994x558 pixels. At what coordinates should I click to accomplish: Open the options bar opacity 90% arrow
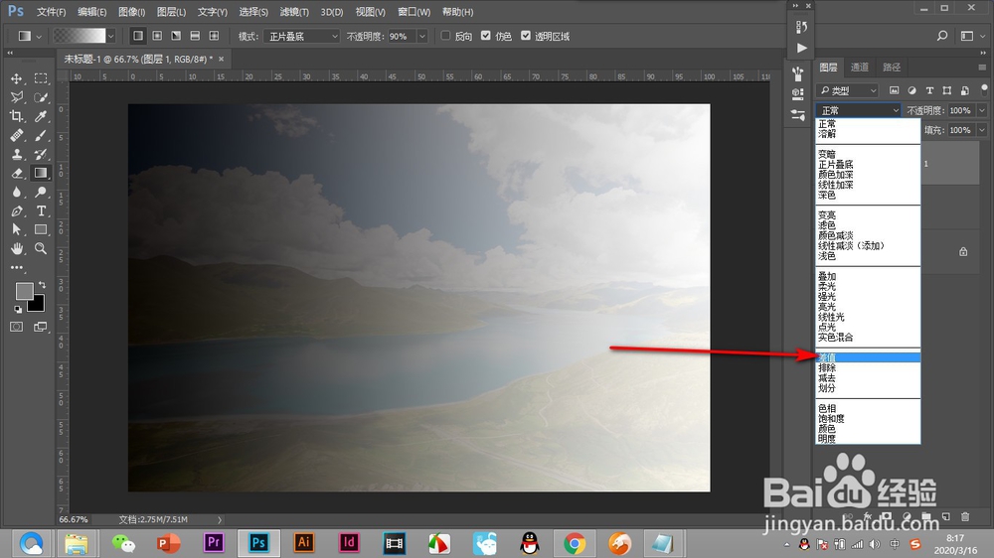pyautogui.click(x=422, y=36)
